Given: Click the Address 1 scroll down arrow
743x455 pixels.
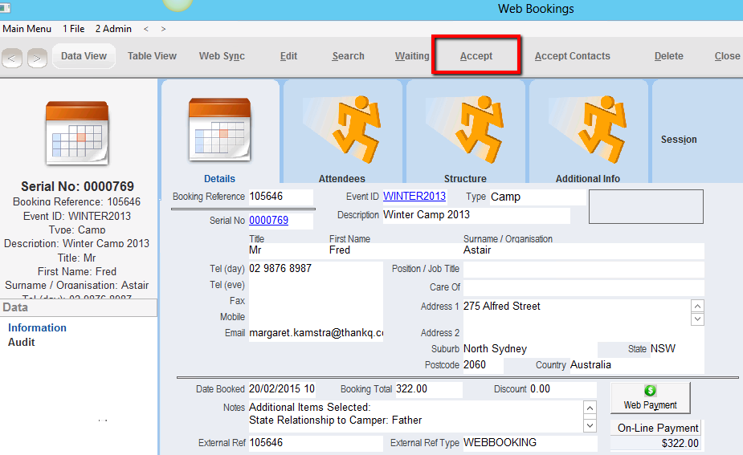Looking at the screenshot, I should (697, 319).
